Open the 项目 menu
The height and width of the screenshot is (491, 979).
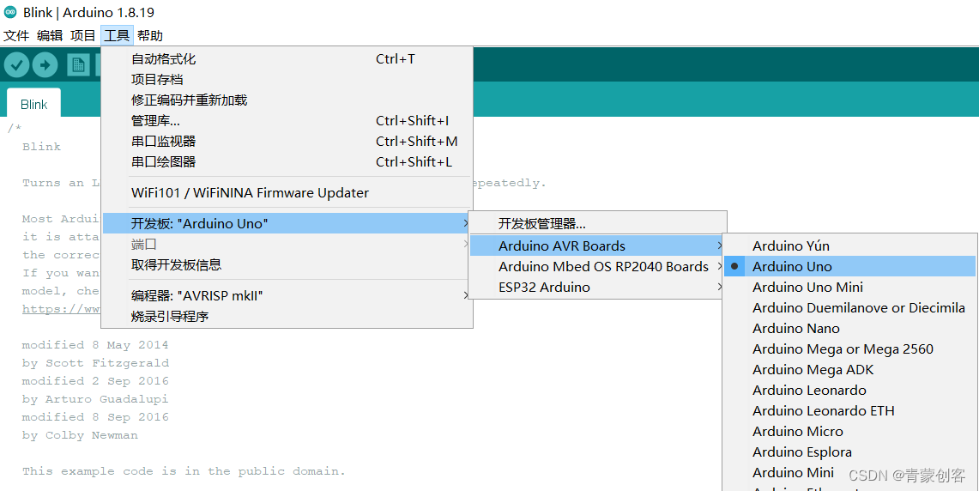tap(83, 35)
